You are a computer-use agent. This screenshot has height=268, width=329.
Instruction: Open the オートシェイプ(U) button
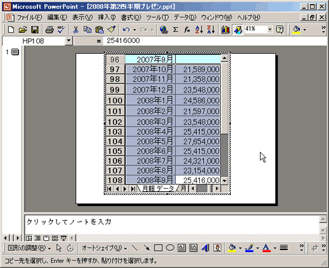[104, 248]
